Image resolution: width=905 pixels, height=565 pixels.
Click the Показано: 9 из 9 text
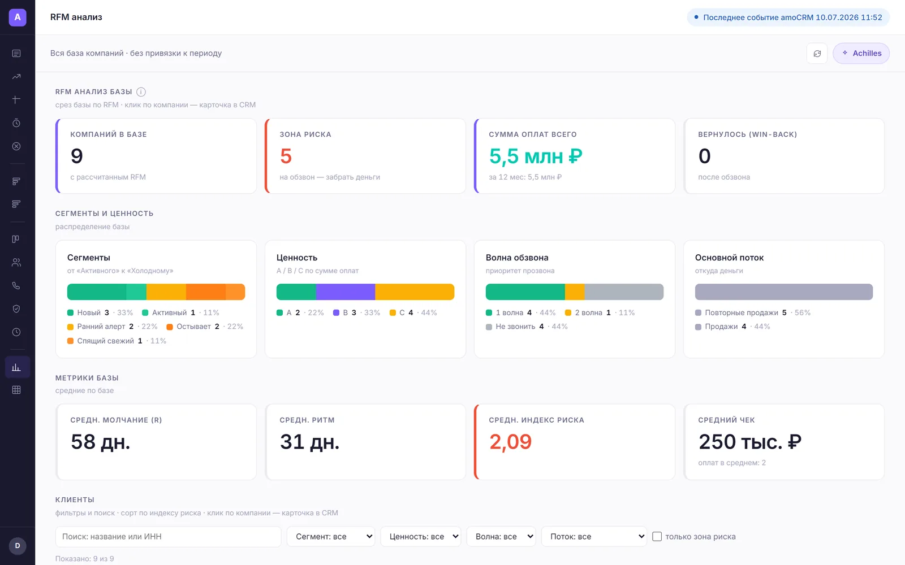pyautogui.click(x=85, y=559)
